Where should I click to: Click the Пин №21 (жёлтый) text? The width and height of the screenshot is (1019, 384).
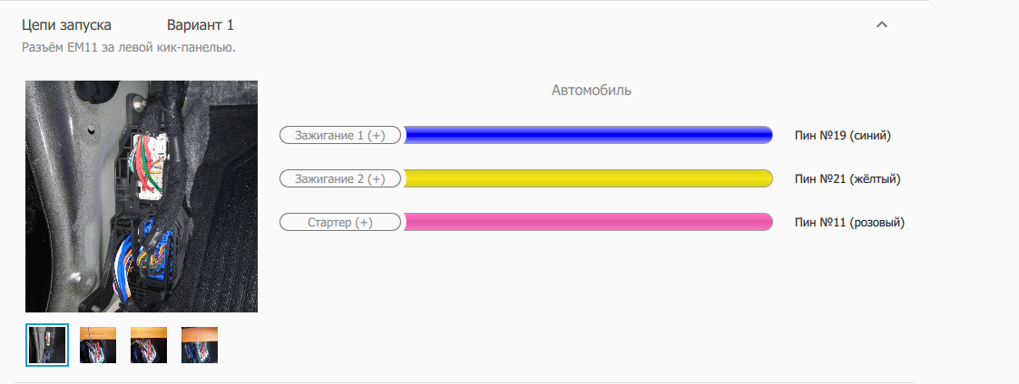tap(847, 179)
